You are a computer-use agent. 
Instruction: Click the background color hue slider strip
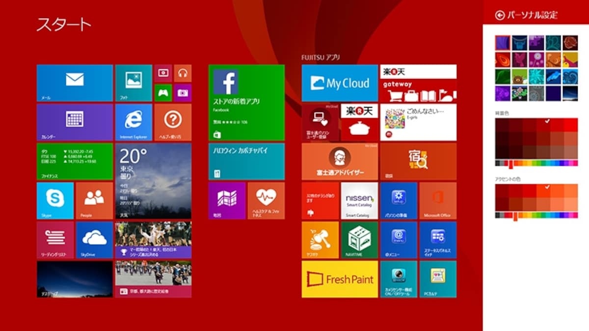coord(536,163)
